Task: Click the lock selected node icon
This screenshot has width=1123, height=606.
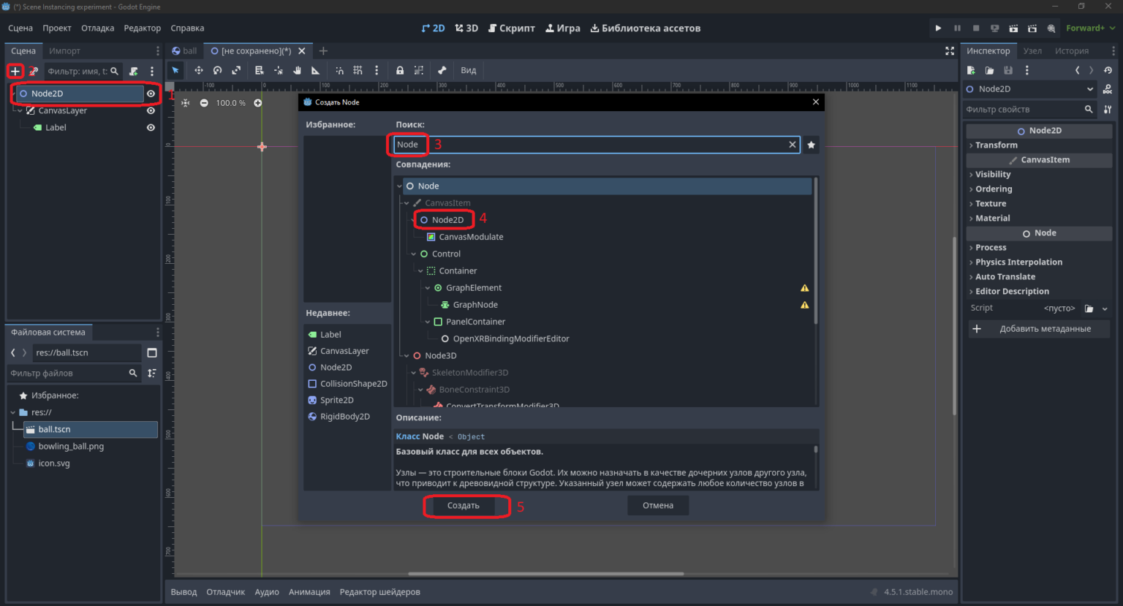Action: [x=400, y=70]
